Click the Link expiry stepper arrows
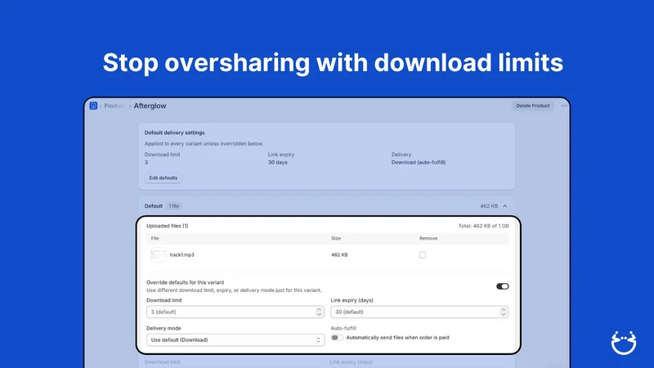 click(504, 312)
